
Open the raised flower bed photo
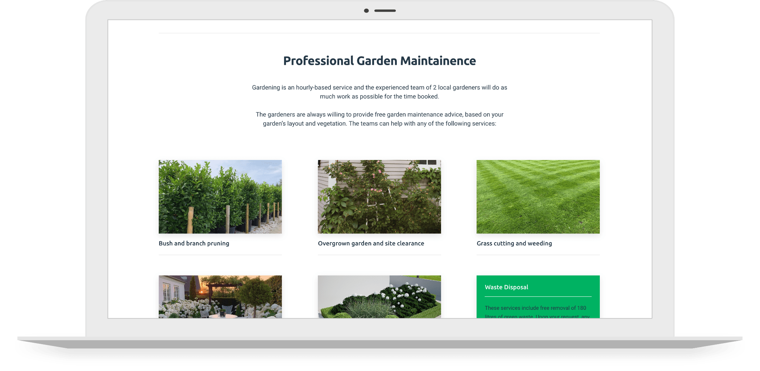tap(379, 297)
